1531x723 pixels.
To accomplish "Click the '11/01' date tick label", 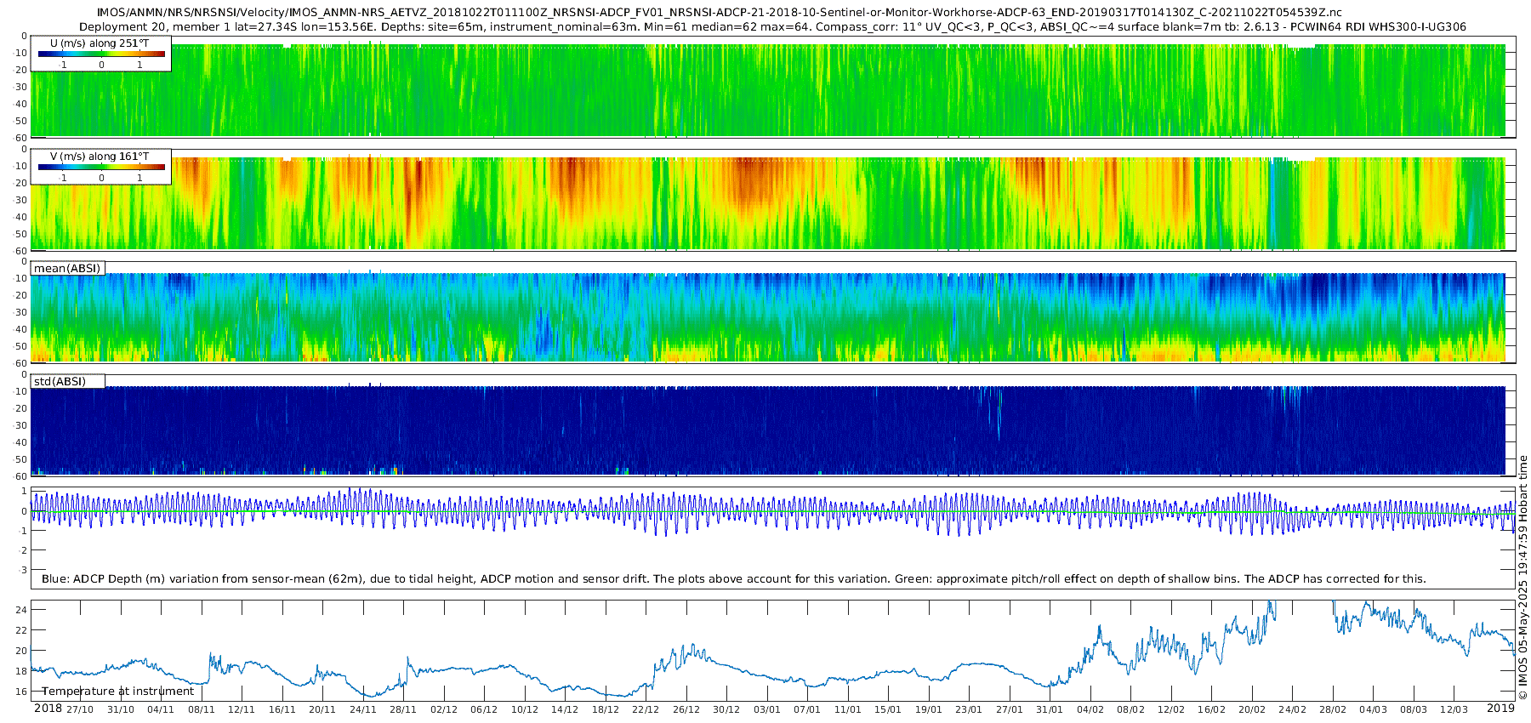I will pyautogui.click(x=848, y=709).
